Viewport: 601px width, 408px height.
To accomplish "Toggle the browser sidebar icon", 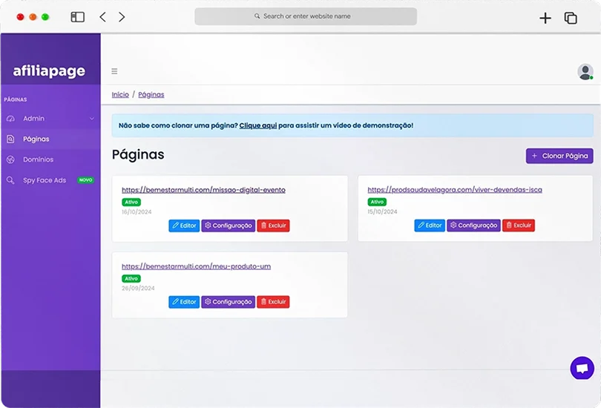I will [77, 17].
